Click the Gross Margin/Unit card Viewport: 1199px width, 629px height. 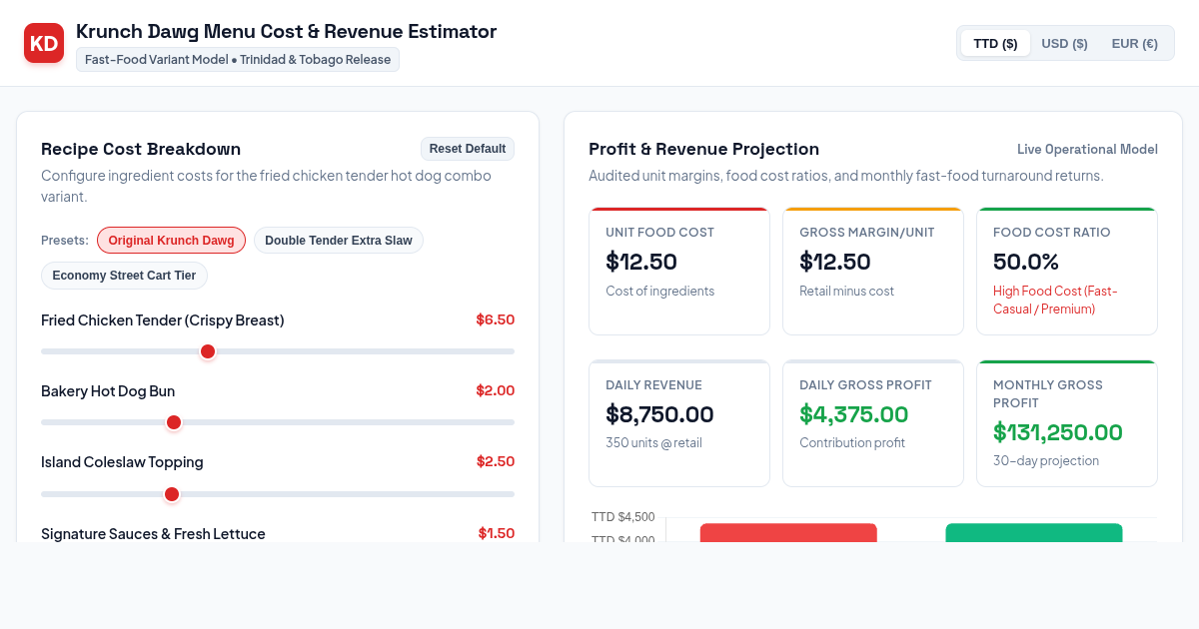(x=873, y=272)
